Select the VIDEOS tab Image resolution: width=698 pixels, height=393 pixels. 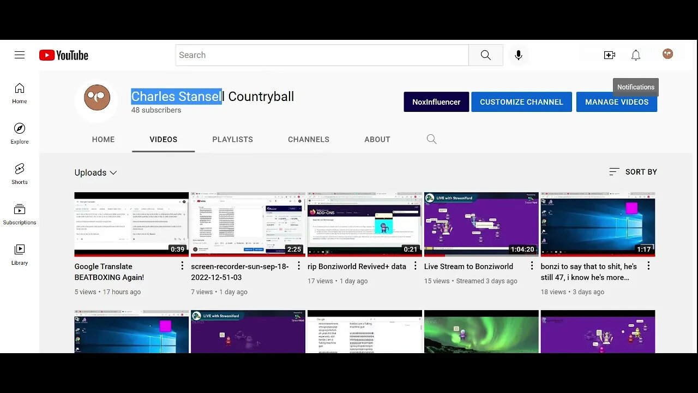tap(164, 139)
